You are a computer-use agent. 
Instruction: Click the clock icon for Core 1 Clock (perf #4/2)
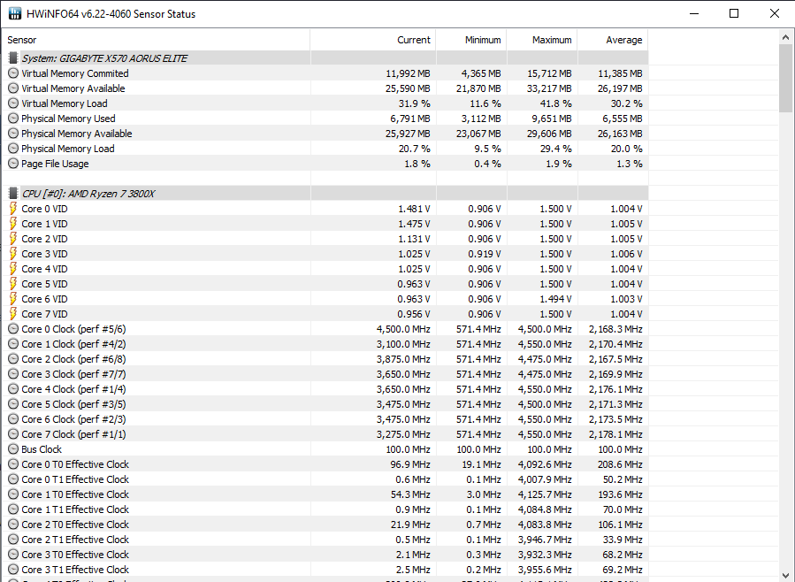(13, 344)
